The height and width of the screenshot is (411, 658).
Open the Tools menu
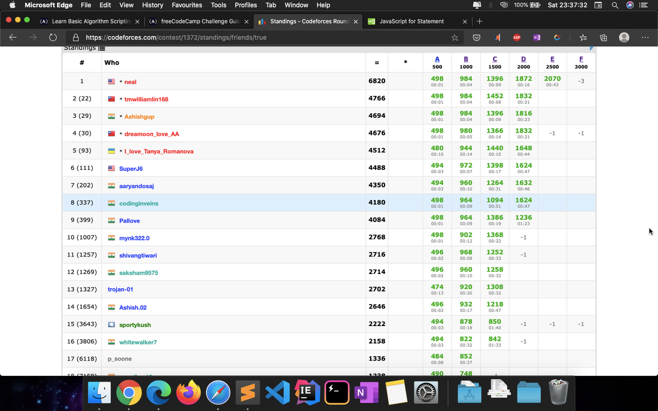tap(218, 5)
